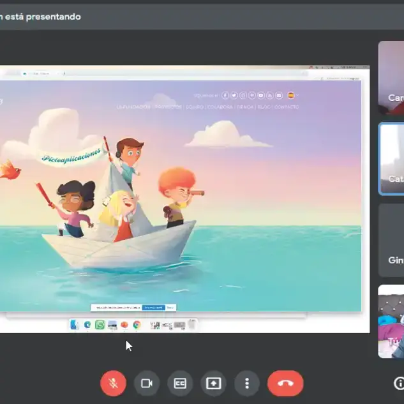Click the WhatsApp icon in the dock
The image size is (404, 404).
click(100, 325)
